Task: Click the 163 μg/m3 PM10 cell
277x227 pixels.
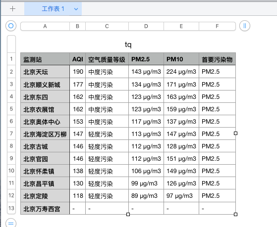Action: pyautogui.click(x=181, y=96)
